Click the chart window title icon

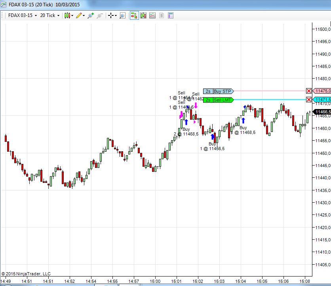[4, 4]
